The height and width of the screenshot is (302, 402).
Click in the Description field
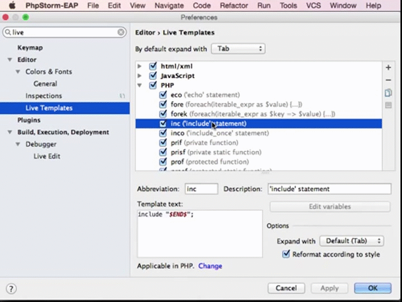[329, 189]
